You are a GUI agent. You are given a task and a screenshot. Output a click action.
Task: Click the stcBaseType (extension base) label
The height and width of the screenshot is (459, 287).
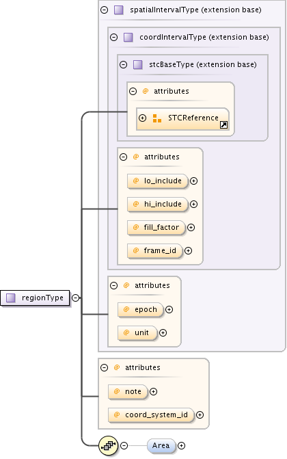[x=203, y=64]
